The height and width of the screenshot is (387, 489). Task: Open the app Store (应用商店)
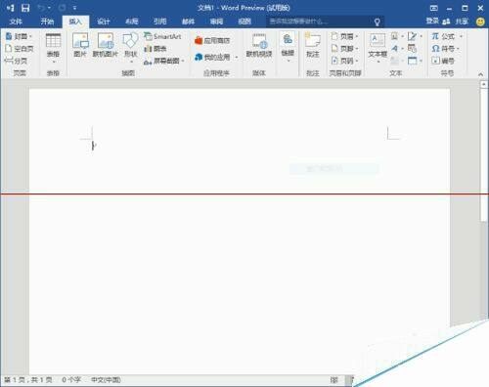pyautogui.click(x=212, y=40)
